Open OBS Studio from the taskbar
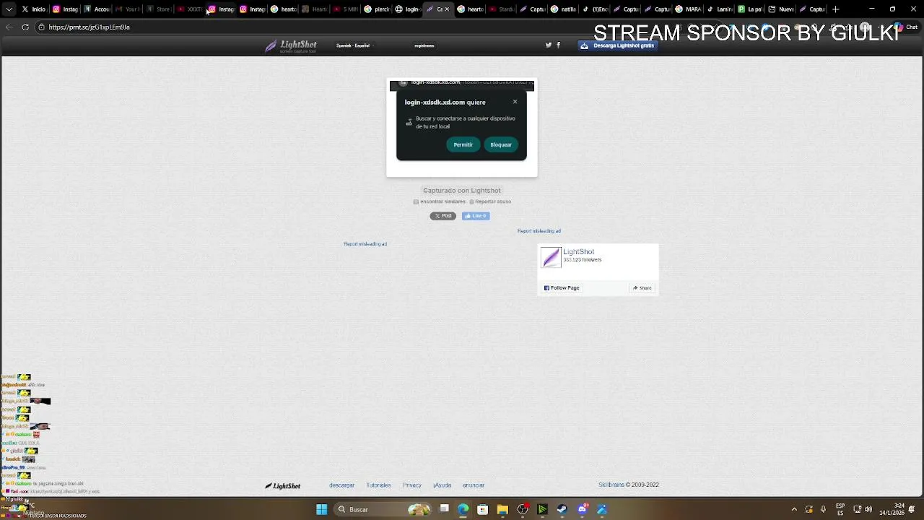 pos(523,509)
